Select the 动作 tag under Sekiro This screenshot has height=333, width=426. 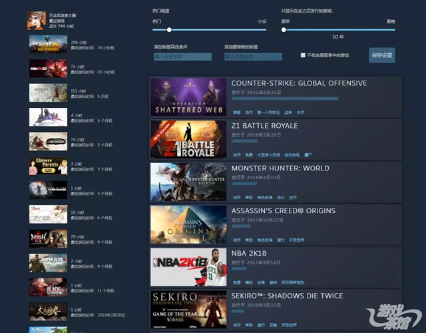pyautogui.click(x=237, y=325)
